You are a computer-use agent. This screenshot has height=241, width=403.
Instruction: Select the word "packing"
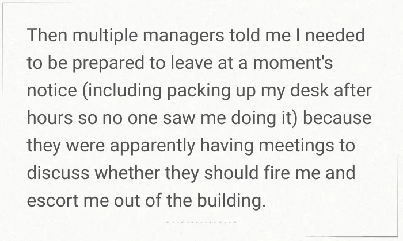(x=199, y=92)
